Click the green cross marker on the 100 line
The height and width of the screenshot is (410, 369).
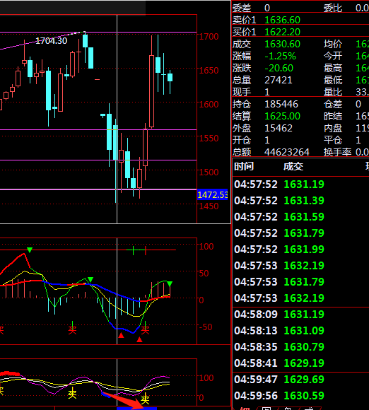point(134,250)
